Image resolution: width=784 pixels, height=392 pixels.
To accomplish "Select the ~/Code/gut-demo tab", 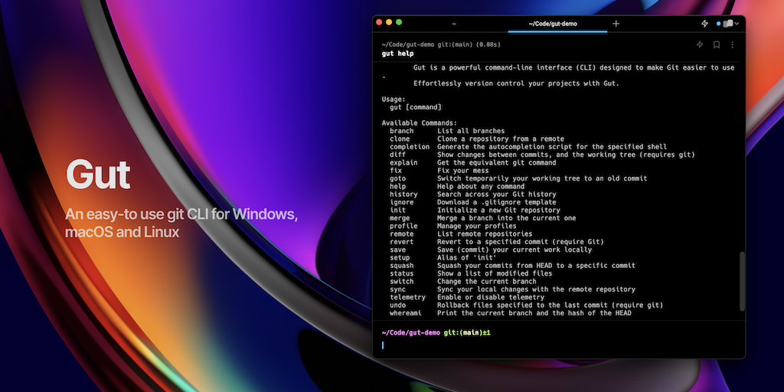I will pos(553,24).
